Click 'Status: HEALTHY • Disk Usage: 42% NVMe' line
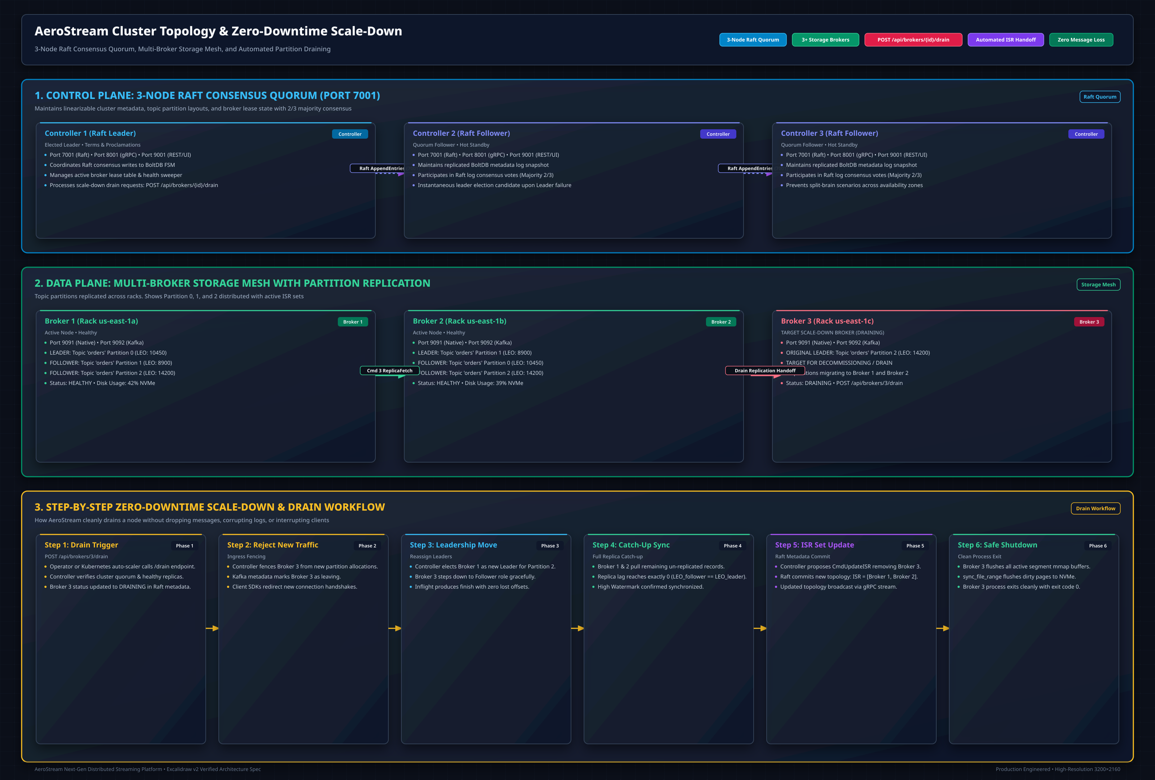Screen dimensions: 1155x780 click(103, 383)
